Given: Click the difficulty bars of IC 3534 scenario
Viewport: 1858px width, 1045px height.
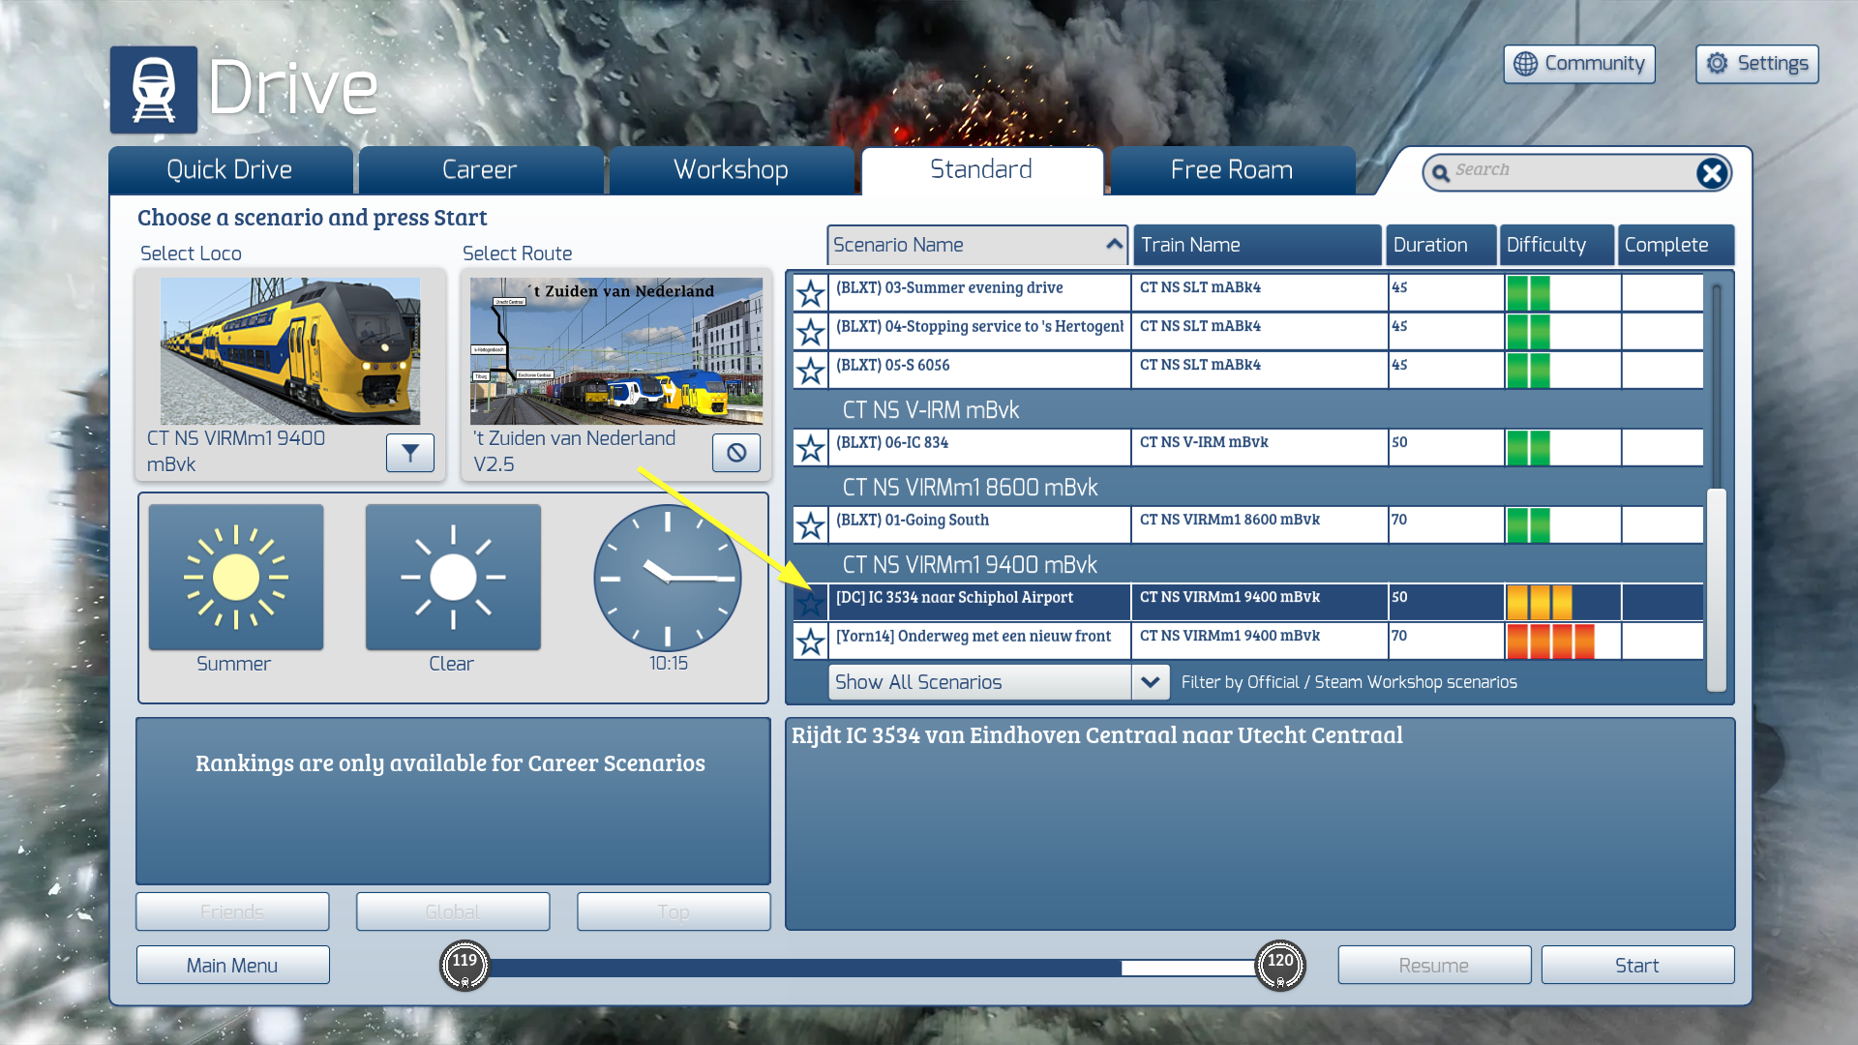Looking at the screenshot, I should pyautogui.click(x=1539, y=603).
